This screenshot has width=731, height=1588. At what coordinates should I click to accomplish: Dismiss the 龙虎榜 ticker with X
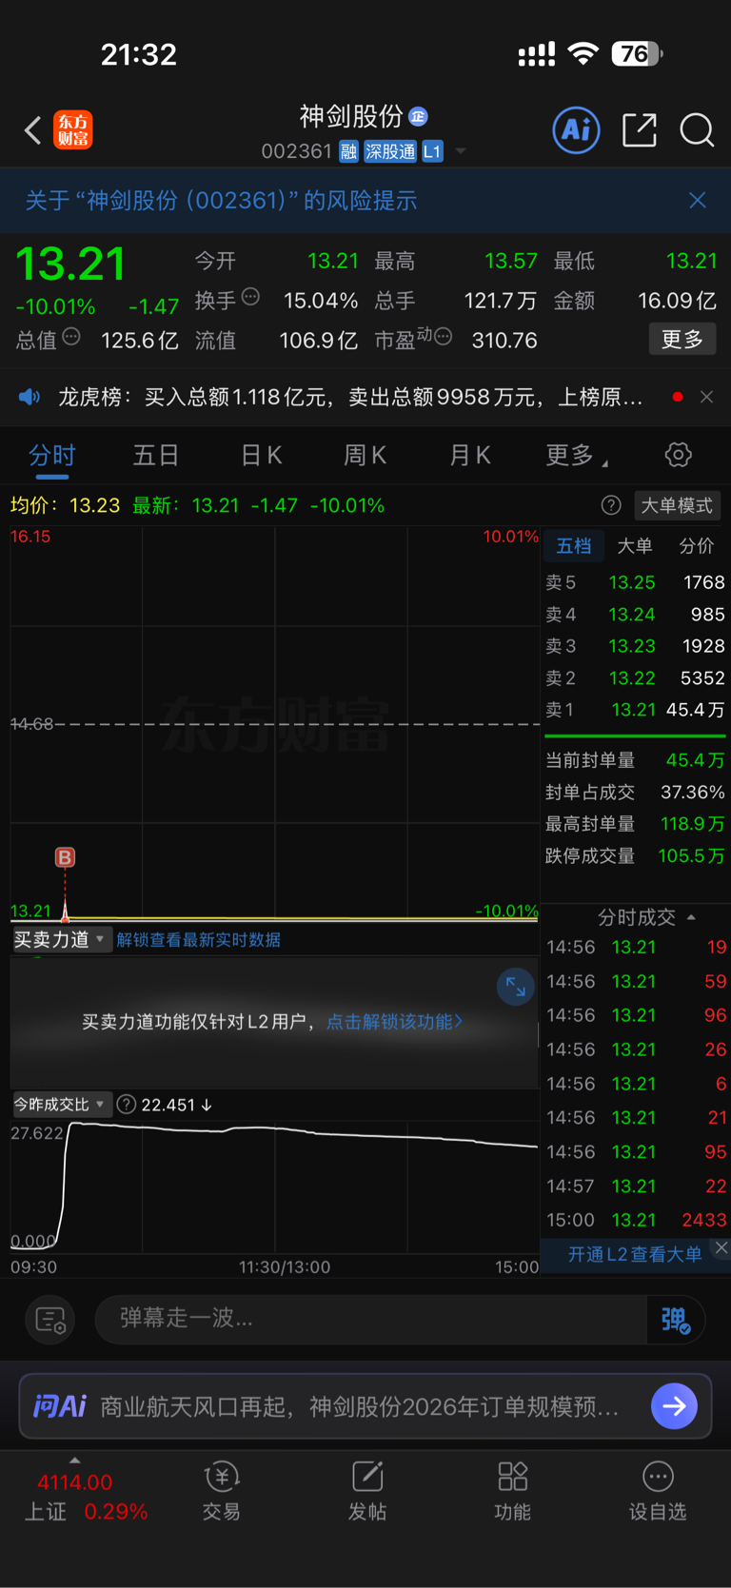coord(706,397)
